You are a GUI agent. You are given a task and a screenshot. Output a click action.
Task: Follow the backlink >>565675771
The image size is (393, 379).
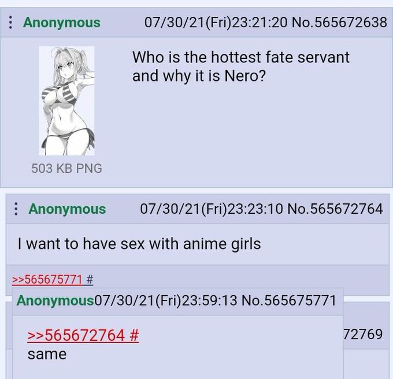click(47, 280)
